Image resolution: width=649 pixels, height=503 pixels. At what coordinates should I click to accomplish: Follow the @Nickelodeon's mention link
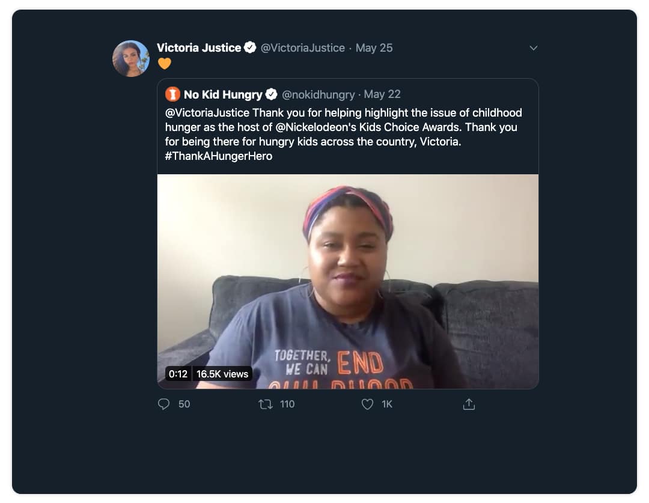point(315,127)
